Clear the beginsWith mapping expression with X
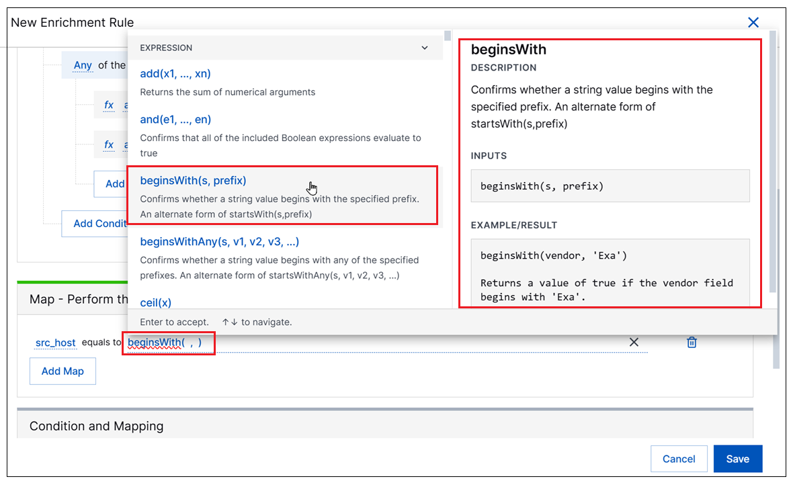791x481 pixels. click(x=633, y=343)
